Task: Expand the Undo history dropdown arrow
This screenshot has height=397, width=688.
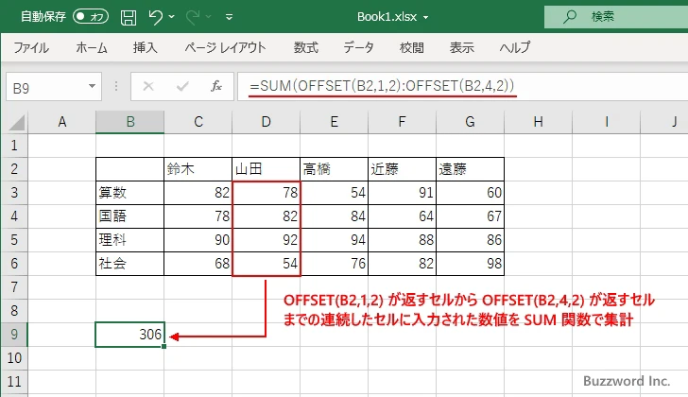Action: [x=172, y=17]
